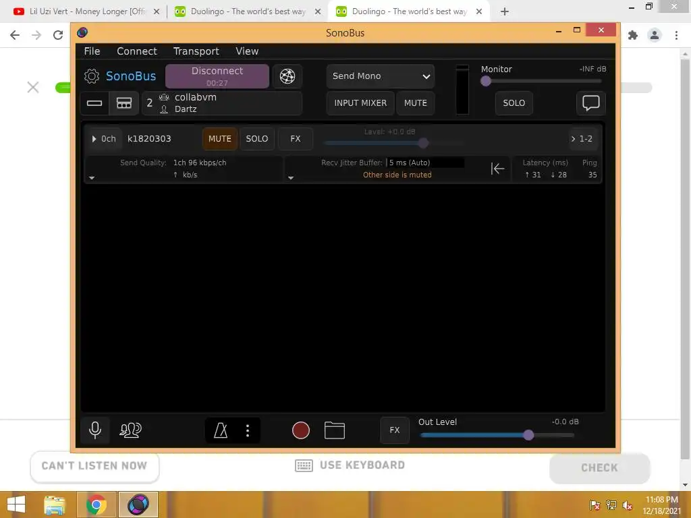Open FX for peer k1820303
This screenshot has width=691, height=518.
tap(296, 139)
